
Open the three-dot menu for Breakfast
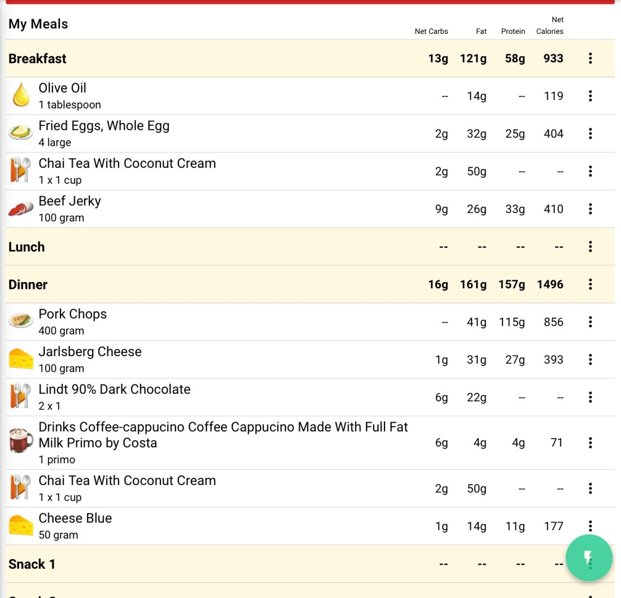tap(590, 58)
